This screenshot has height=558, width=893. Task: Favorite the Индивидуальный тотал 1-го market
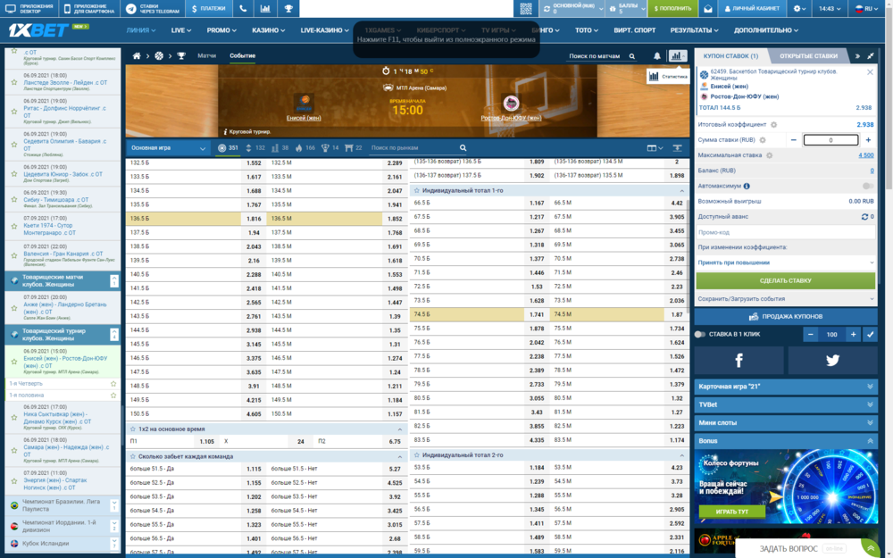tap(417, 191)
